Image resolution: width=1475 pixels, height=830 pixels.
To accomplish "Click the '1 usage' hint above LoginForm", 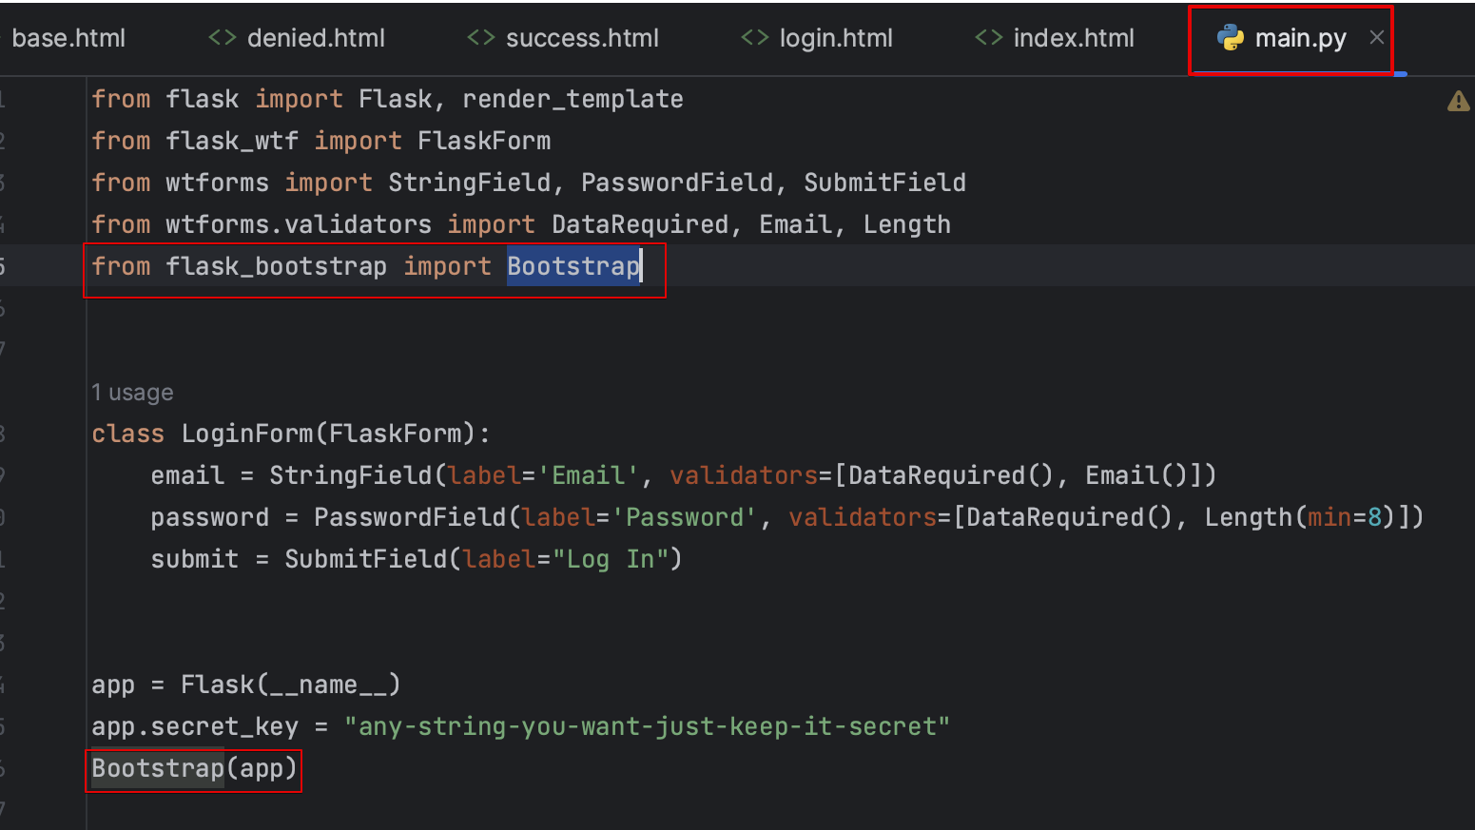I will (132, 393).
